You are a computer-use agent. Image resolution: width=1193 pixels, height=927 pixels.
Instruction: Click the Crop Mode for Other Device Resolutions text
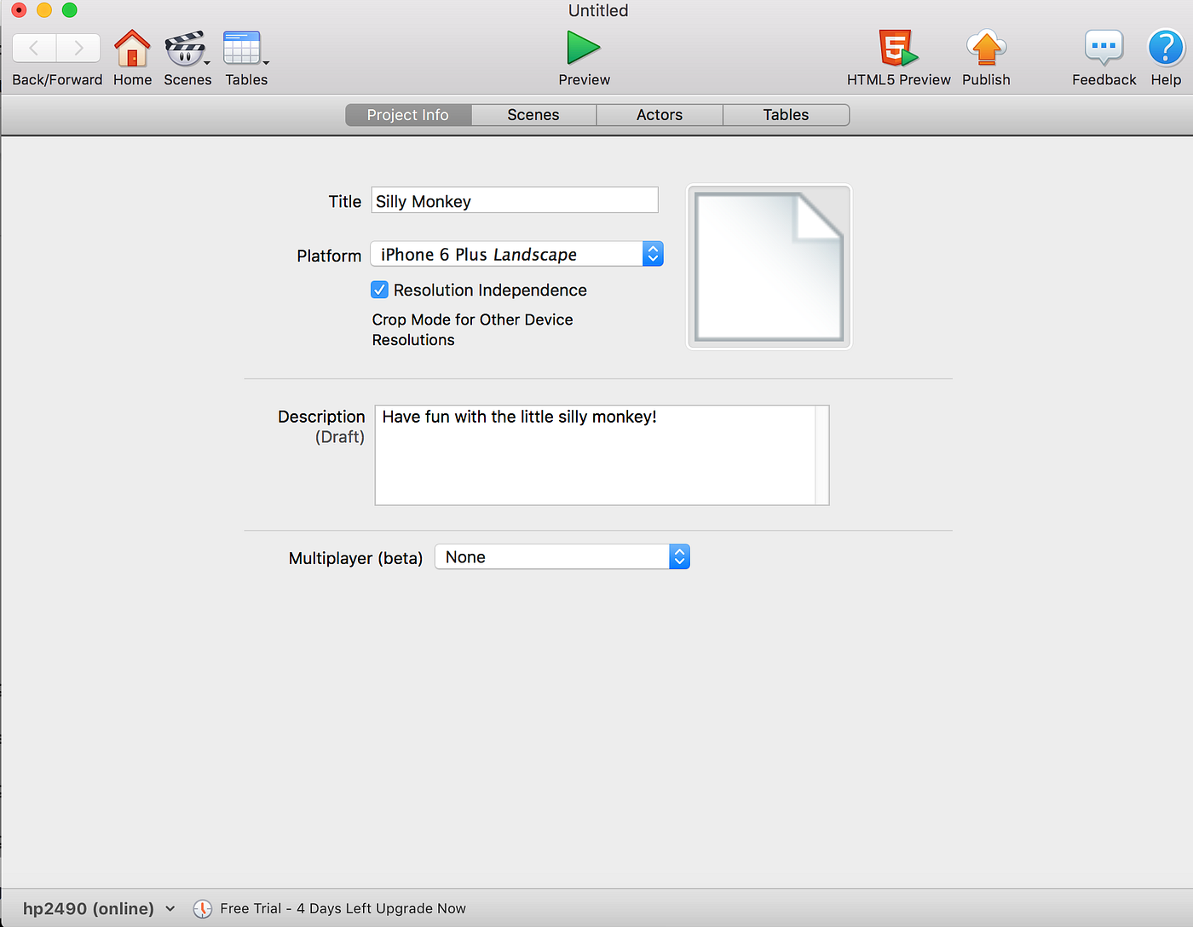coord(473,330)
